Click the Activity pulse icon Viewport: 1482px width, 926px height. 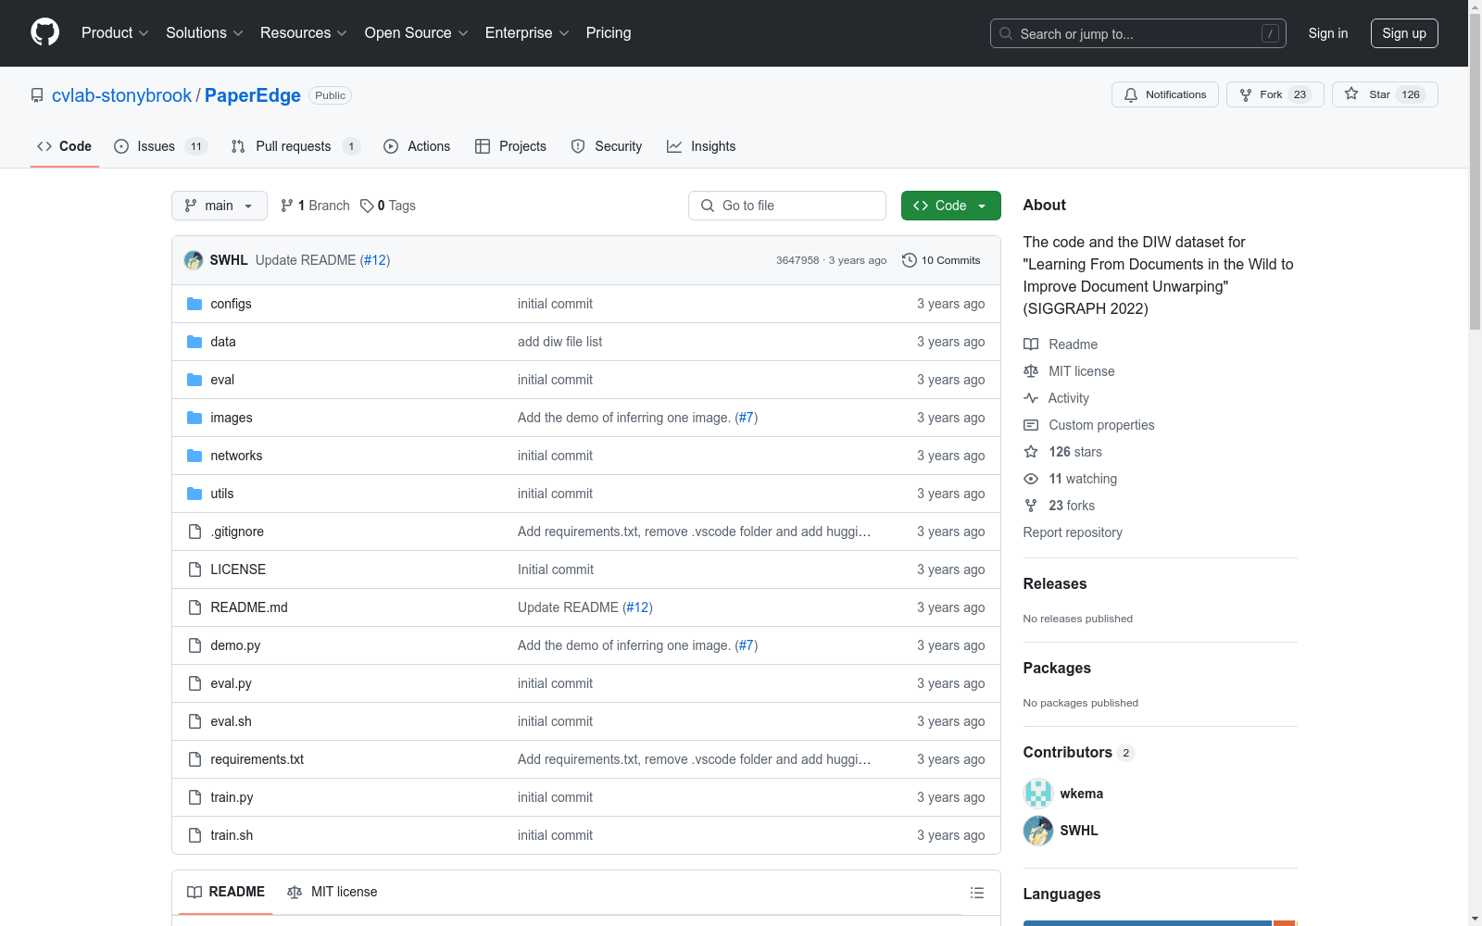(x=1031, y=398)
